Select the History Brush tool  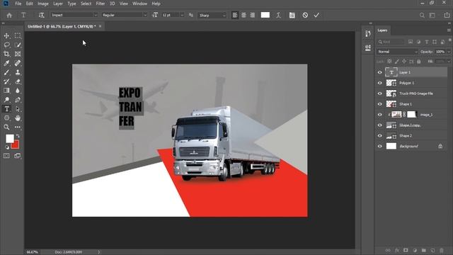pyautogui.click(x=6, y=81)
